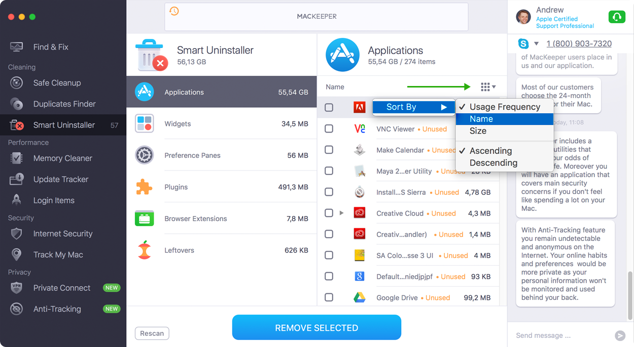Tick the checkbox for Maya 2...er Utility

pyautogui.click(x=329, y=171)
